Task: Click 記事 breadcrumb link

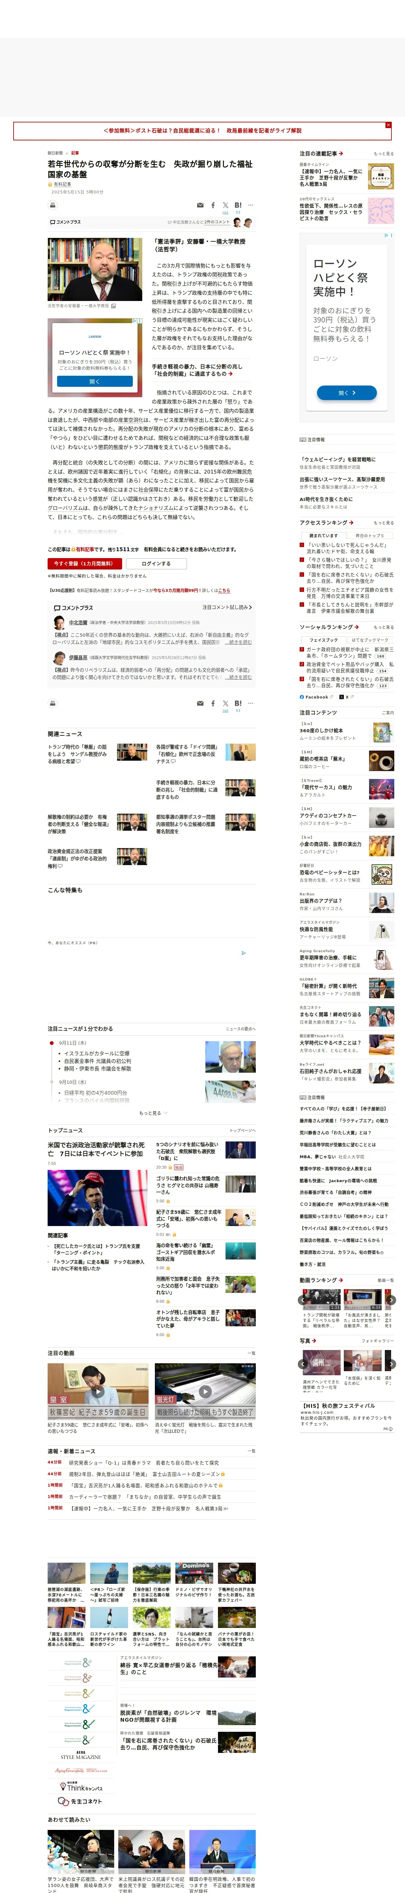Action: coord(75,153)
